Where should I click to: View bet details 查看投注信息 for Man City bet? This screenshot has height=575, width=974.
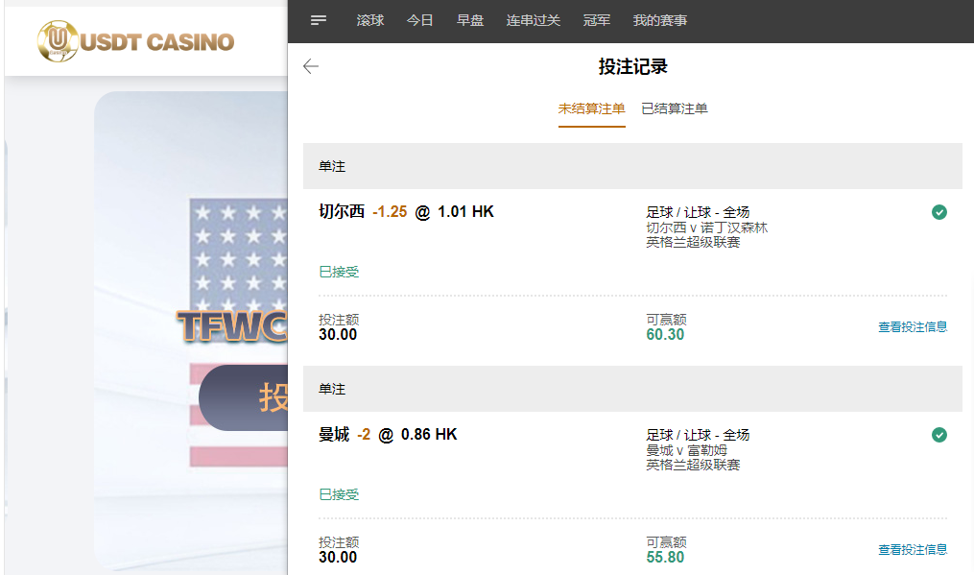[x=912, y=550]
